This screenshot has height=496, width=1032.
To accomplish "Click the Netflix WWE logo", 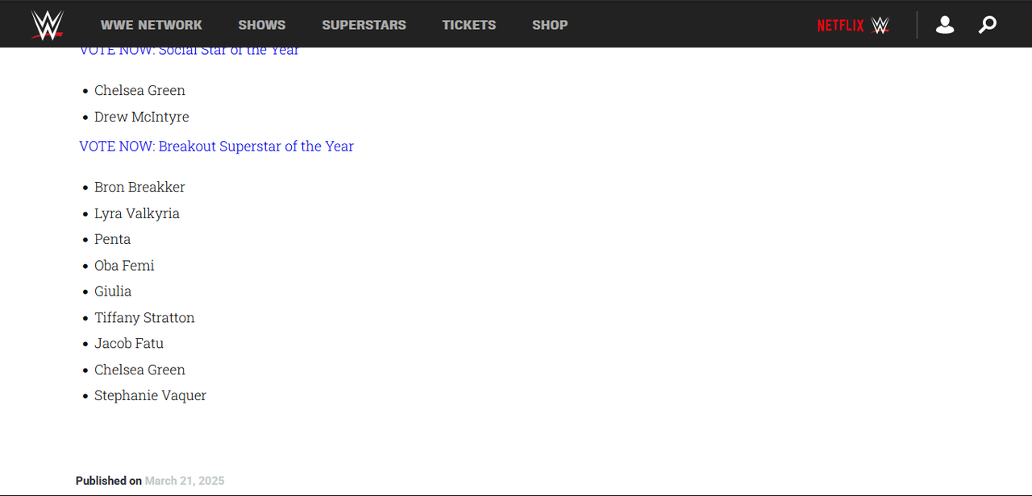I will [x=853, y=25].
